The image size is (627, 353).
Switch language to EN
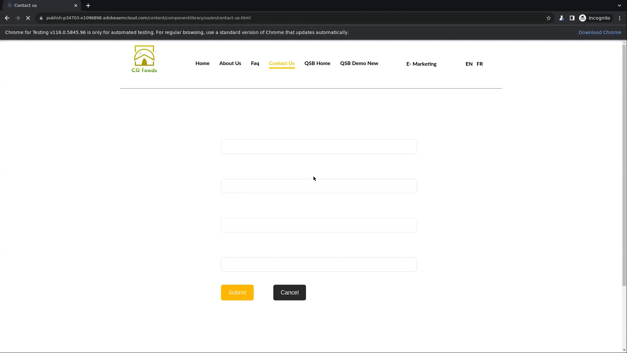tap(469, 64)
